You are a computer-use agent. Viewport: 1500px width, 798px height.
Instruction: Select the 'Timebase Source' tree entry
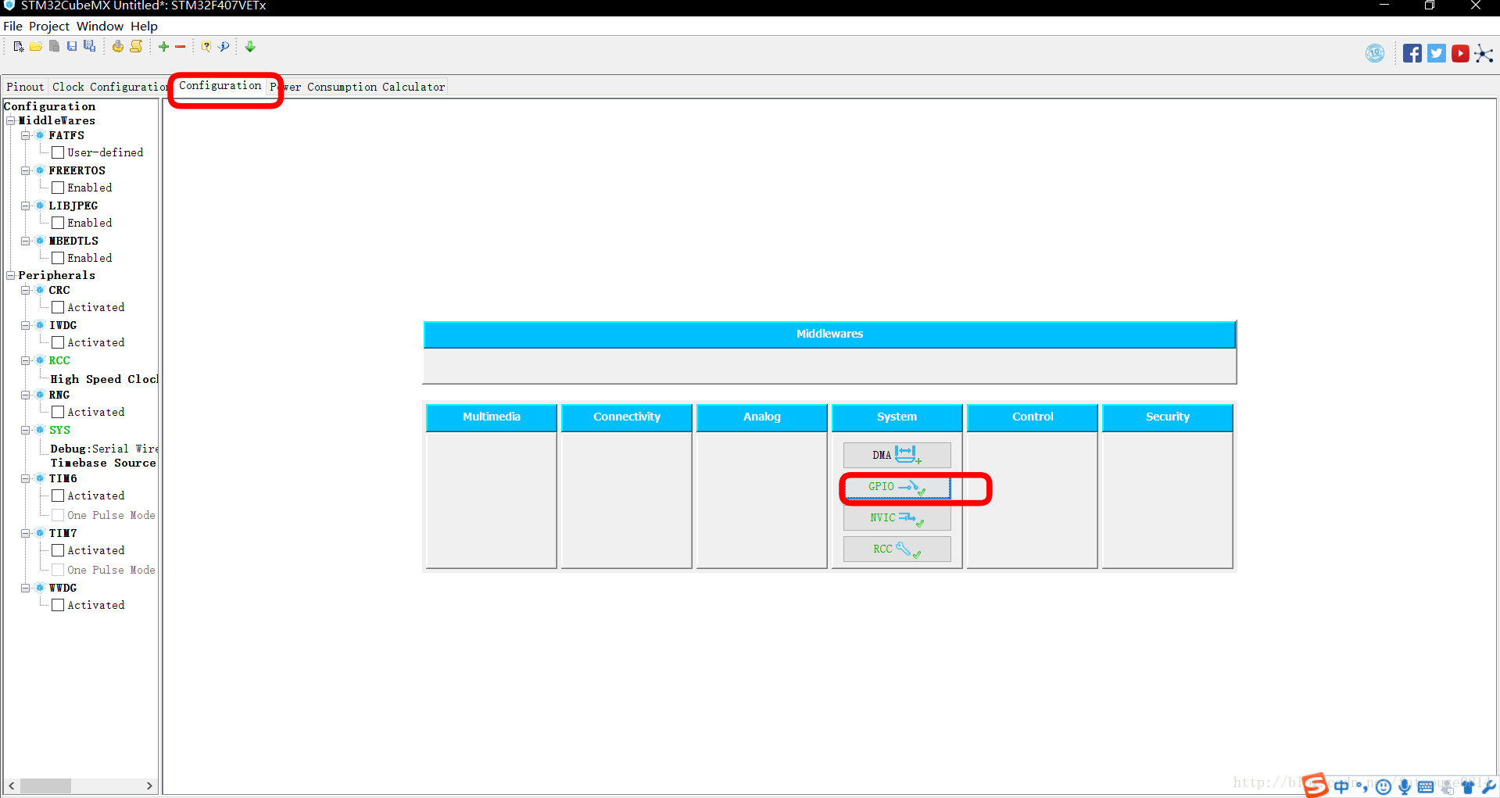[x=103, y=463]
